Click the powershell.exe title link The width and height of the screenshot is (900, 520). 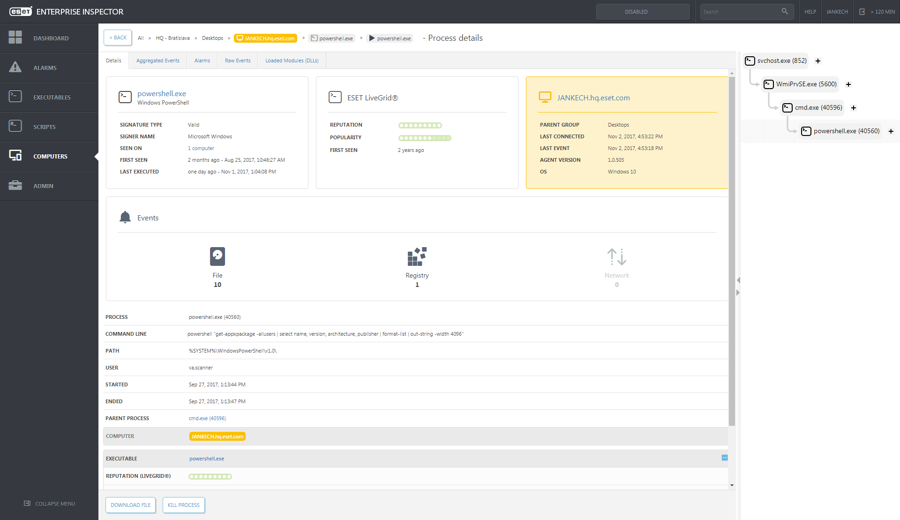pos(162,94)
